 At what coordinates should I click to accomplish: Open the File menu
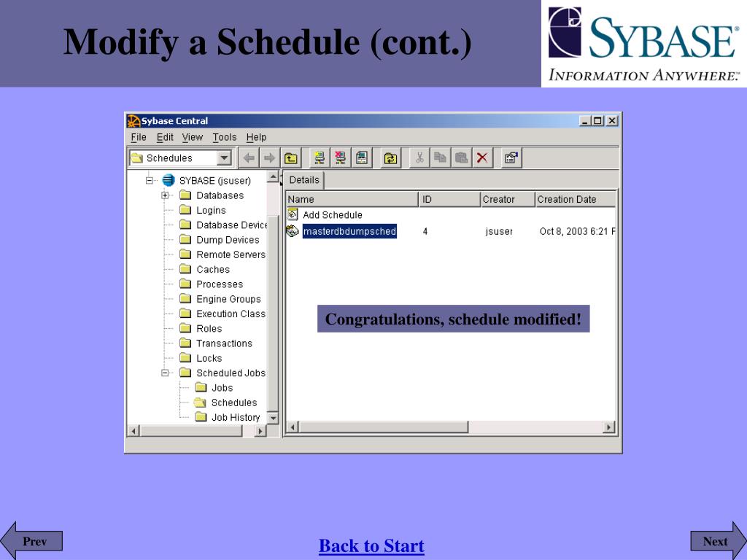click(x=139, y=137)
